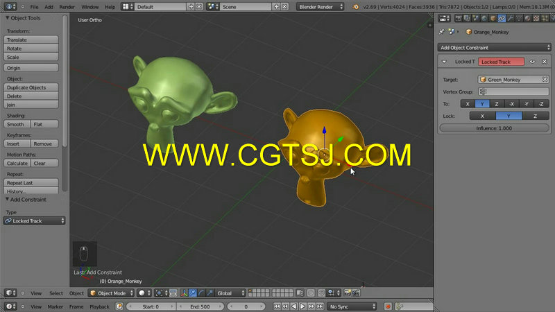This screenshot has height=312, width=555.
Task: Open the Scene properties tab icon
Action: click(x=476, y=18)
